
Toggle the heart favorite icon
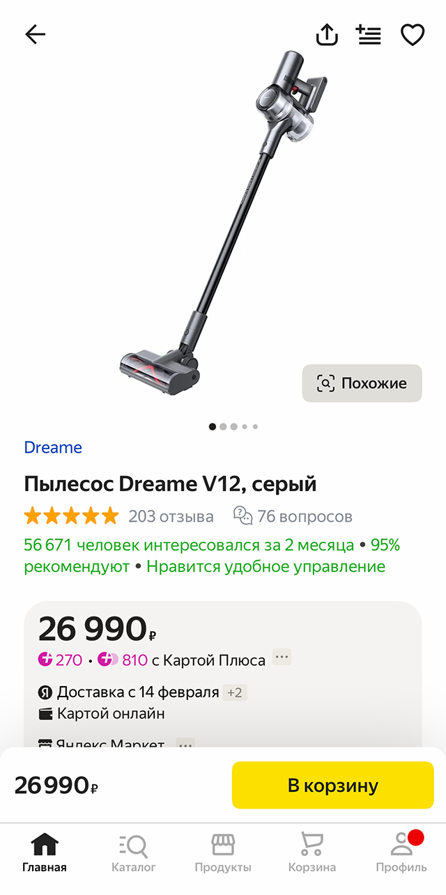coord(413,34)
